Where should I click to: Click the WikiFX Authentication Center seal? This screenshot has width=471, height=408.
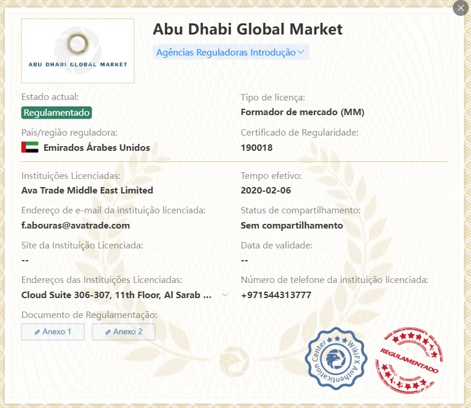click(x=336, y=358)
